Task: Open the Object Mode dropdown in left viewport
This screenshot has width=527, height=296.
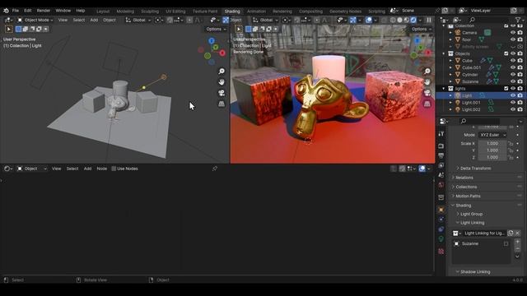Action: [x=35, y=20]
